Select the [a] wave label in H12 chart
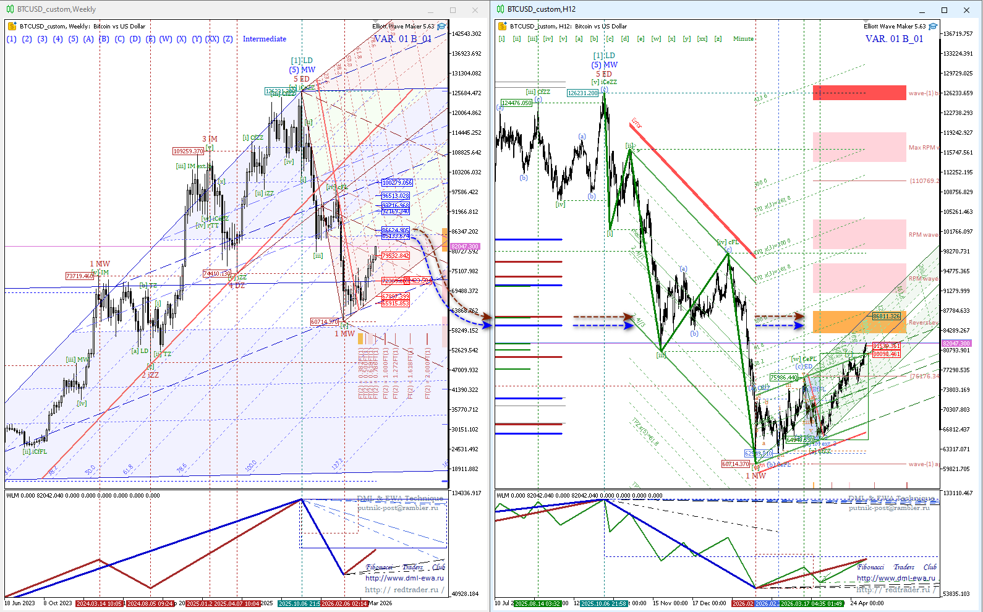 (x=579, y=38)
